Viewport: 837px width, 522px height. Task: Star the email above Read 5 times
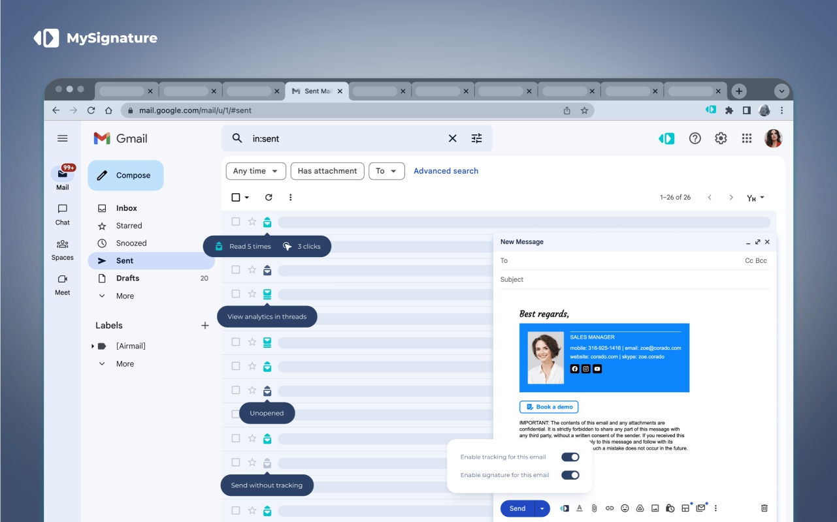click(x=252, y=222)
